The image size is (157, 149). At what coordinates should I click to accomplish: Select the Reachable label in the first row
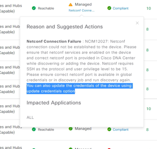click(x=46, y=8)
